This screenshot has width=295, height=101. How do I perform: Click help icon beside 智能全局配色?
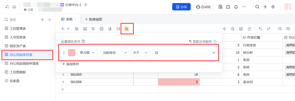[215, 41]
